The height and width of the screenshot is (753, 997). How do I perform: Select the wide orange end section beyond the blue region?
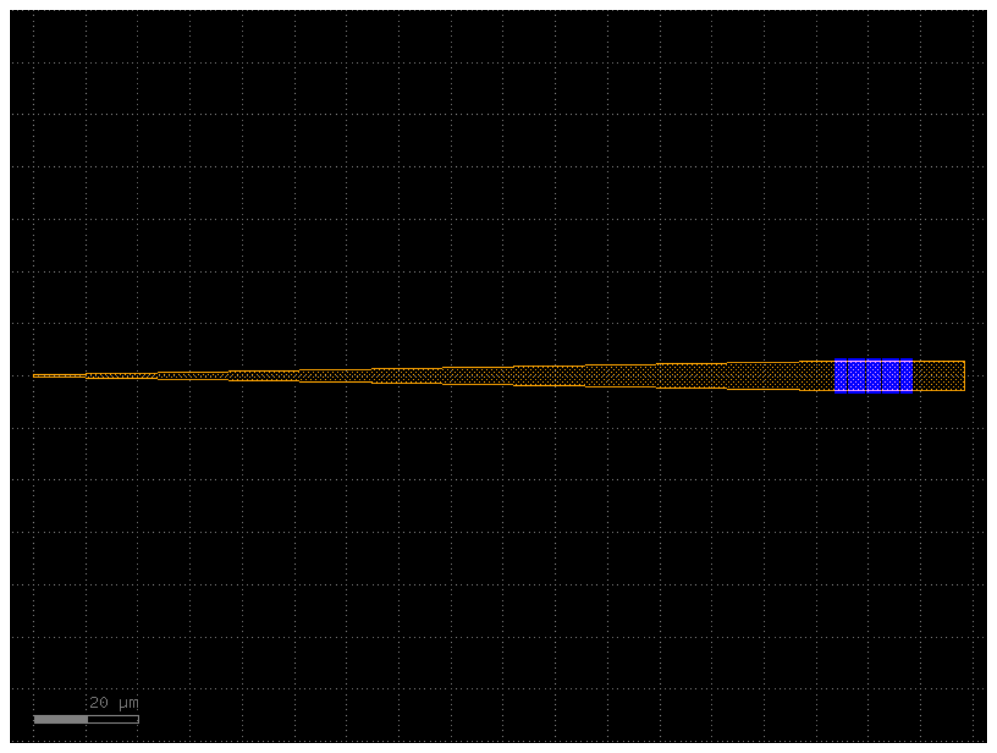[x=939, y=376]
